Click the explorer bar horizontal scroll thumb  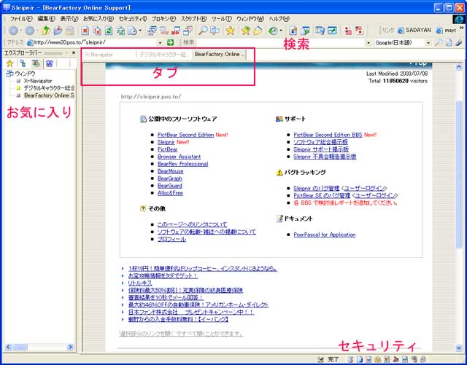pos(20,347)
